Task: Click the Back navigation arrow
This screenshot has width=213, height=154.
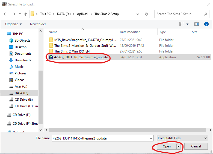Action: pos(6,14)
